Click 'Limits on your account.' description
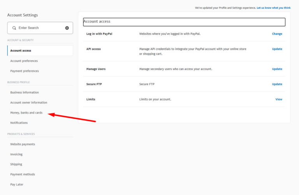299x195 pixels. 155,99
